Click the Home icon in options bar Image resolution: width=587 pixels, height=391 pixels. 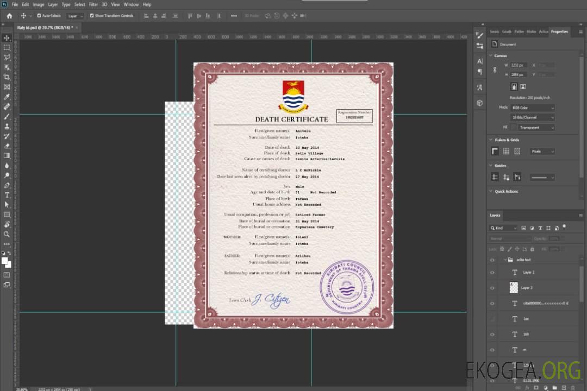9,16
